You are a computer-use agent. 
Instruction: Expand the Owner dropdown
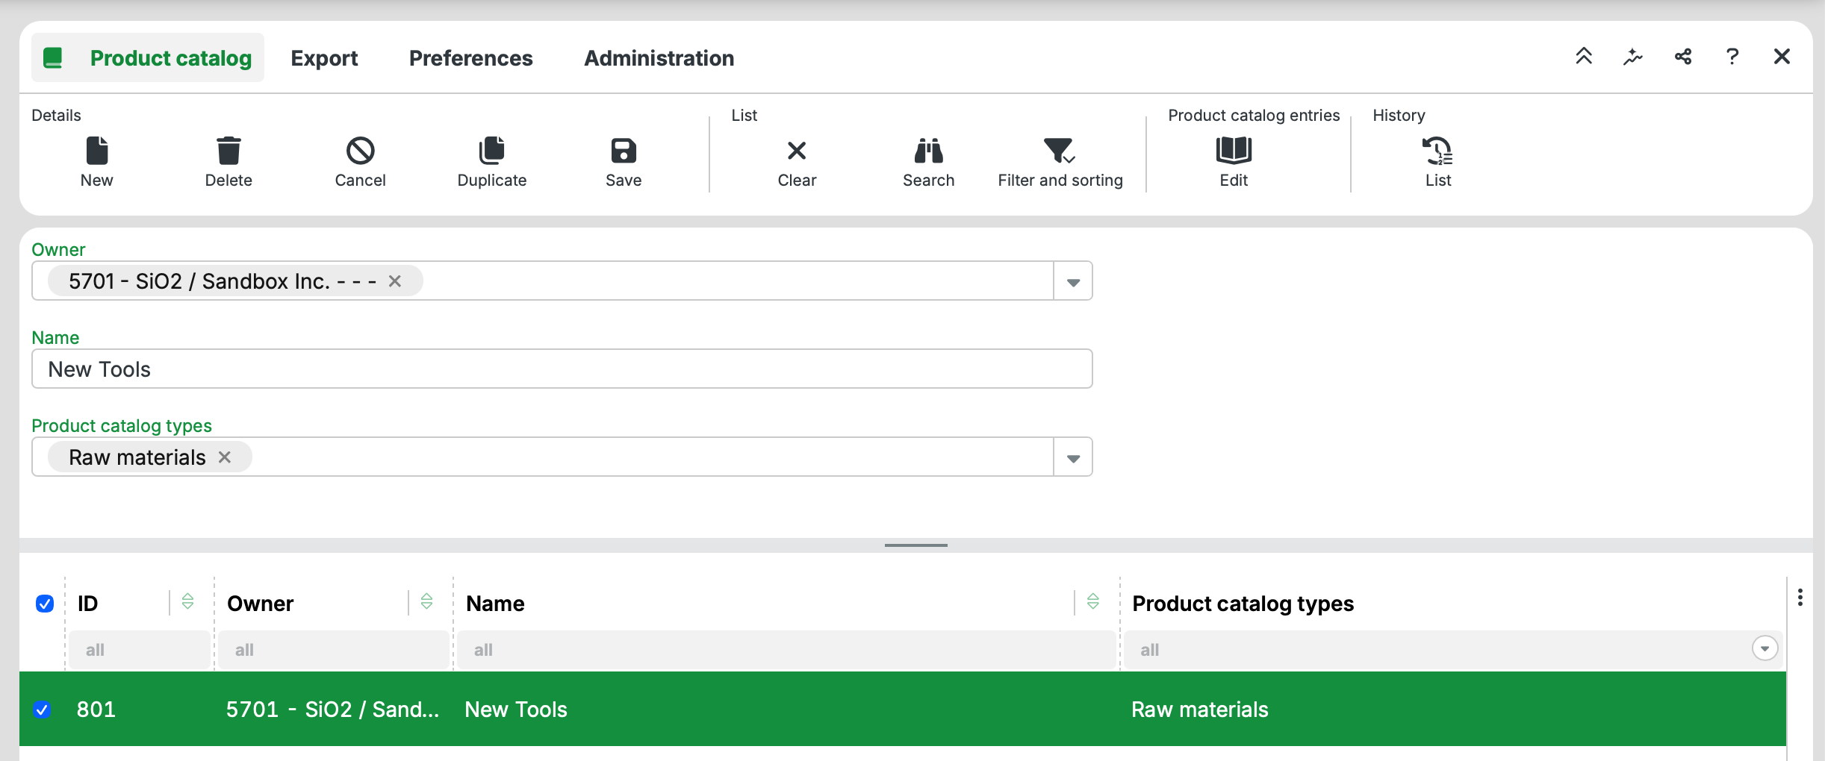[x=1073, y=282]
